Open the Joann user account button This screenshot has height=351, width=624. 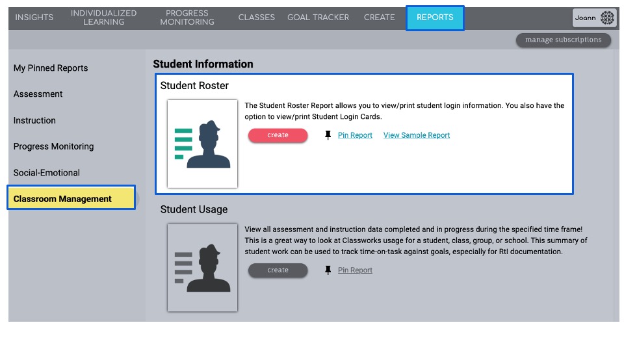[x=595, y=18]
